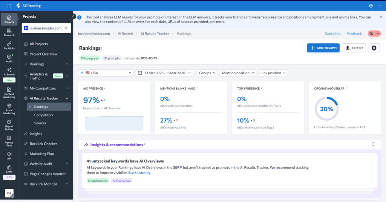
Task: Expand Analytics & Traffic sidebar section
Action: point(67,76)
